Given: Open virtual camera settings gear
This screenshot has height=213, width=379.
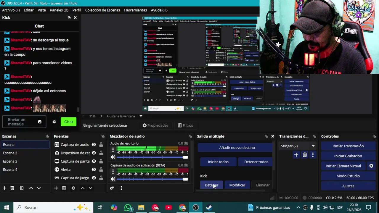Looking at the screenshot, I should tap(371, 166).
